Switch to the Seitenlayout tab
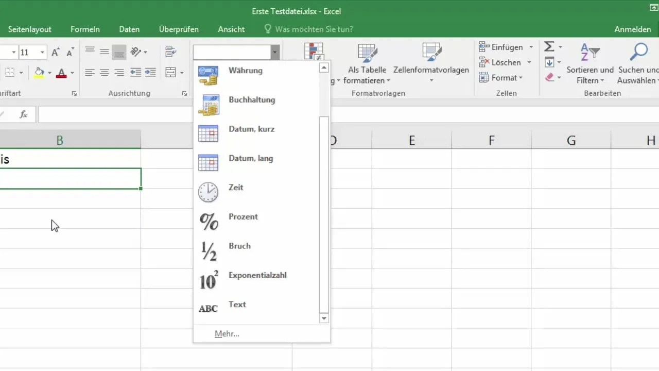The height and width of the screenshot is (371, 659). pyautogui.click(x=30, y=29)
